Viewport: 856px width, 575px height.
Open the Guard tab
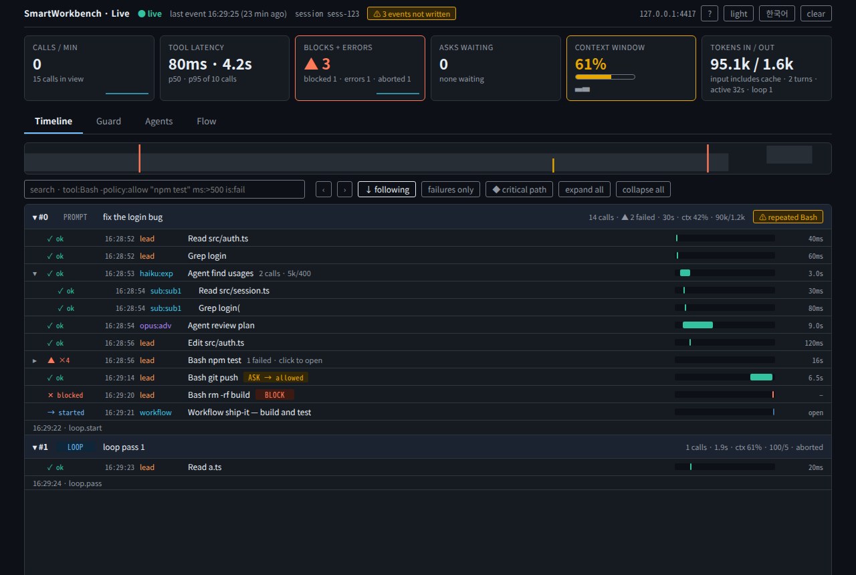pos(108,121)
